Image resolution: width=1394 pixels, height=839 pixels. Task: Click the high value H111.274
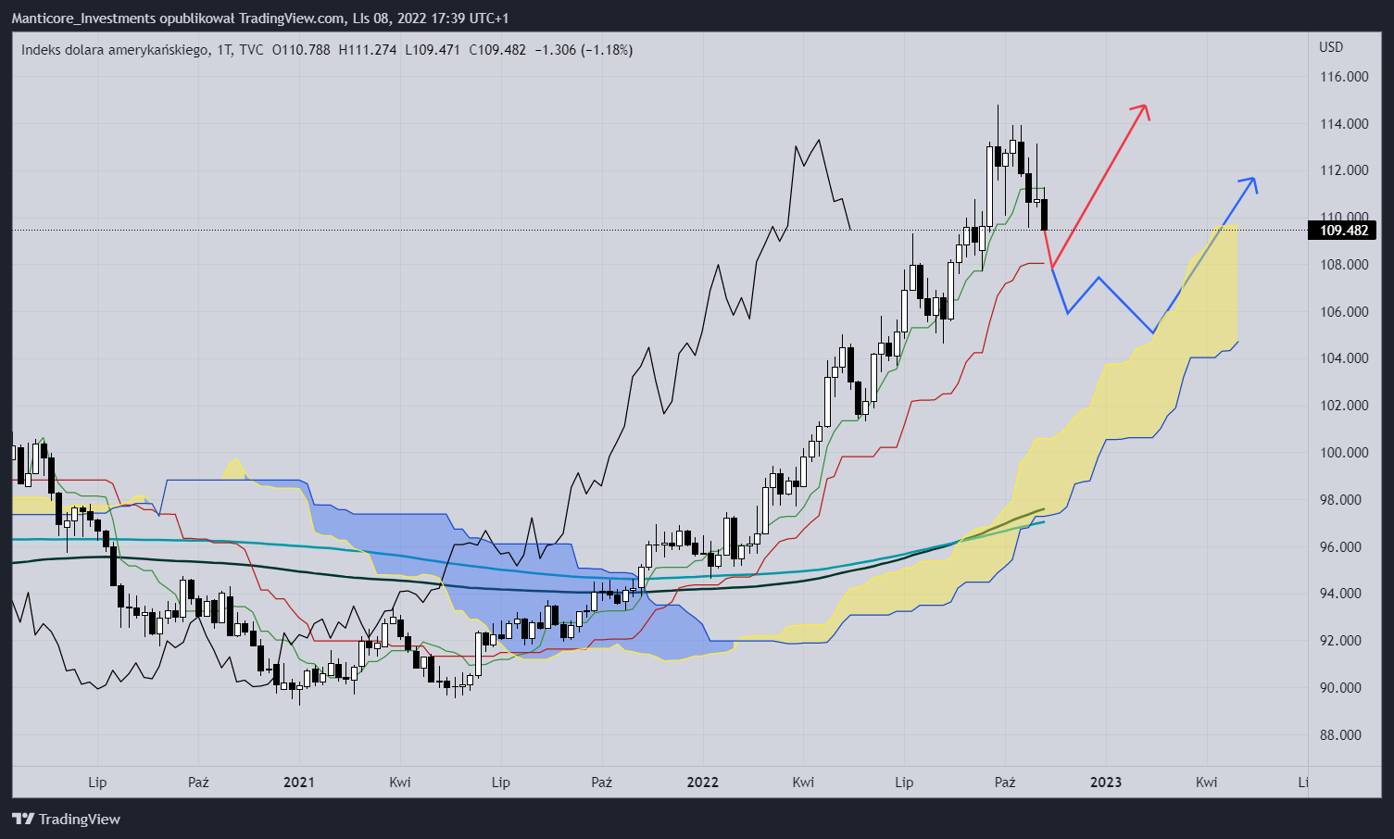368,50
